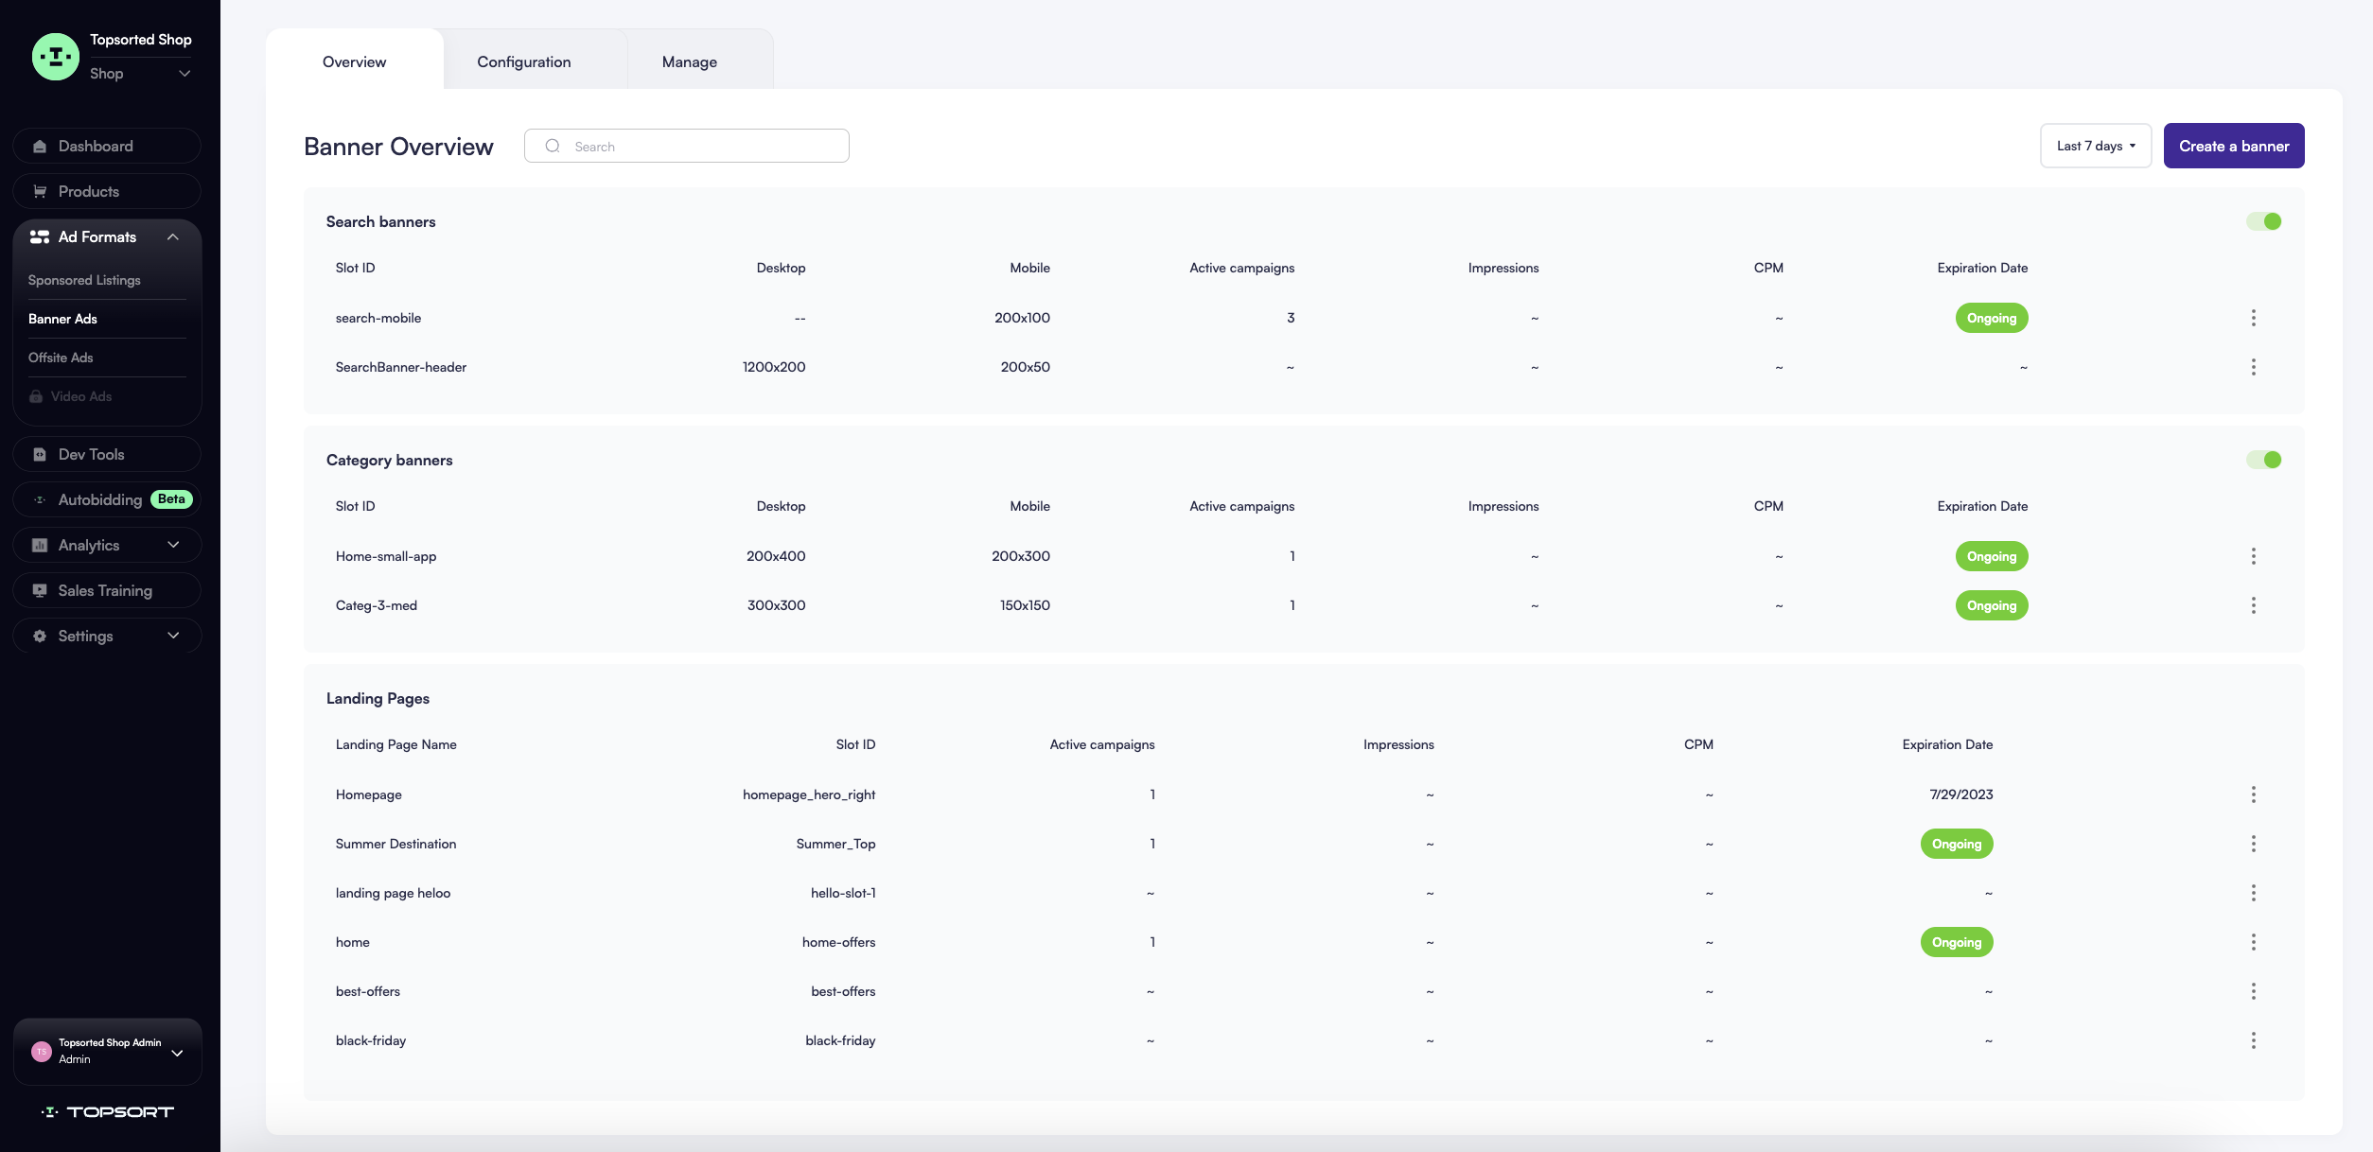Disable the Search banners toggle
The width and height of the screenshot is (2373, 1152).
[x=2265, y=220]
